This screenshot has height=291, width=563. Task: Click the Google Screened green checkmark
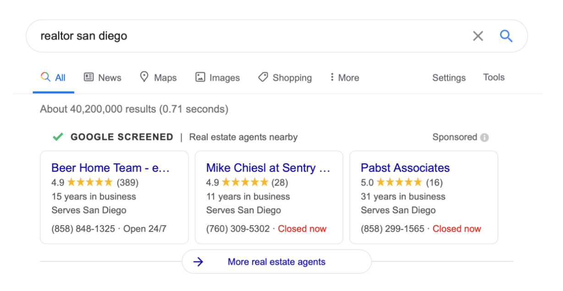[x=58, y=137]
